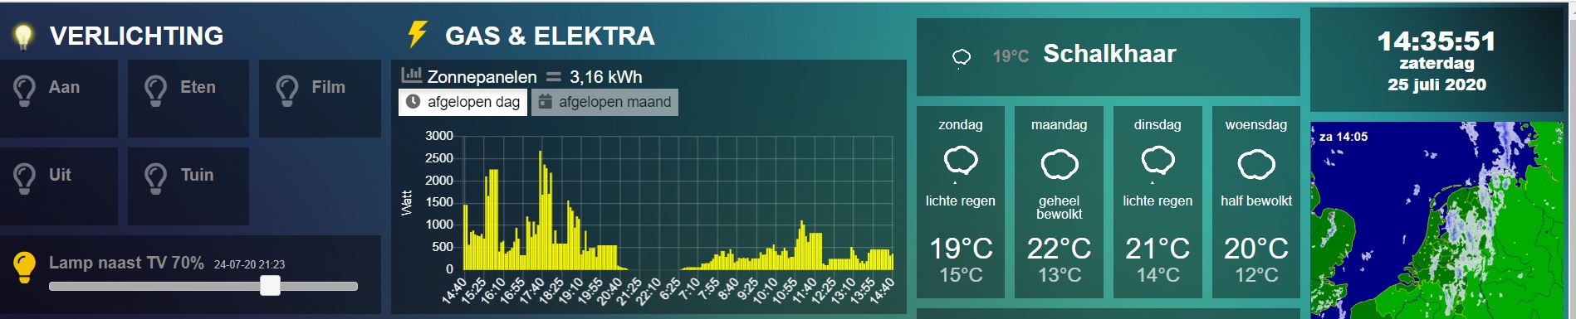Open the rain radar map
The height and width of the screenshot is (319, 1576).
(x=1437, y=220)
